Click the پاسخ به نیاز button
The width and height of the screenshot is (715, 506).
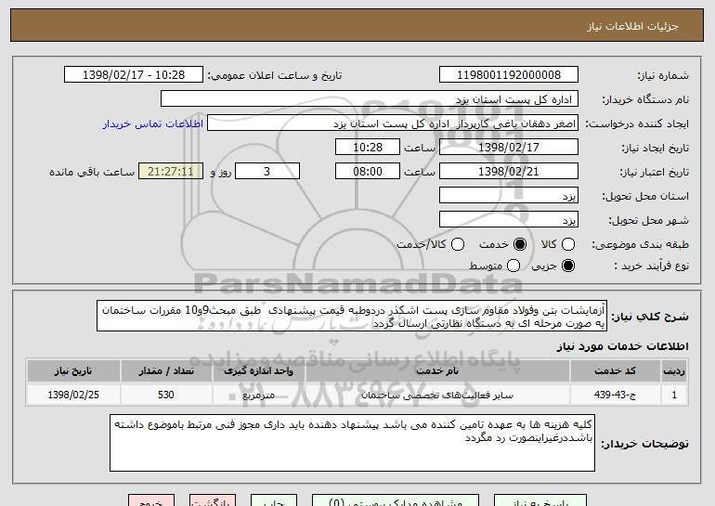pyautogui.click(x=540, y=500)
